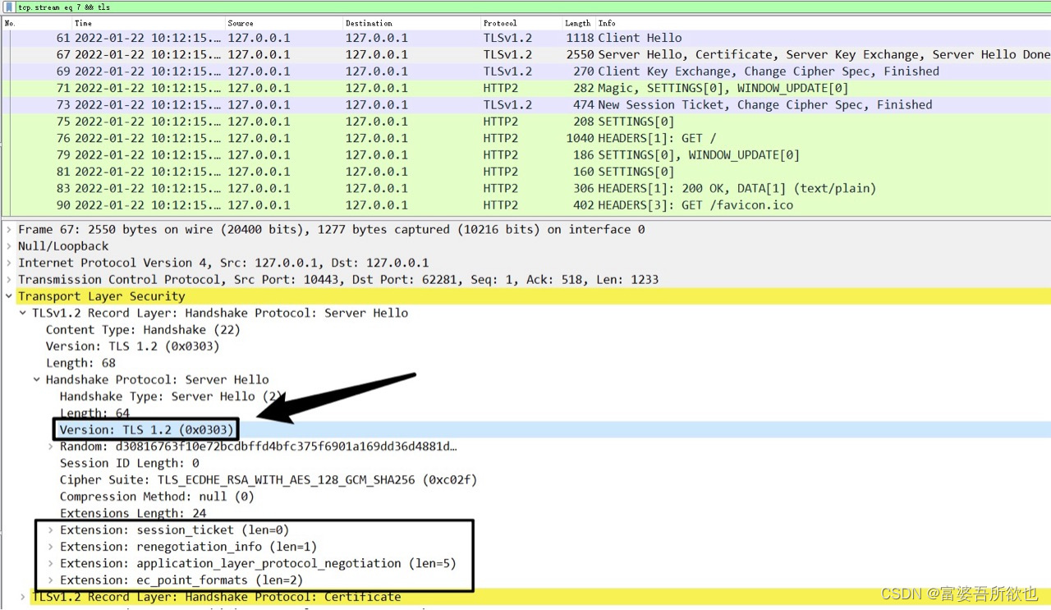Image resolution: width=1051 pixels, height=610 pixels.
Task: Expand the session_ticket extension
Action: [x=50, y=530]
